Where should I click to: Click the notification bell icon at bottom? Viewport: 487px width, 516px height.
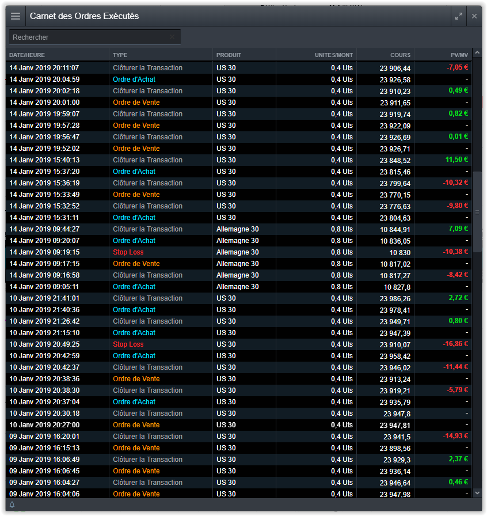12,504
